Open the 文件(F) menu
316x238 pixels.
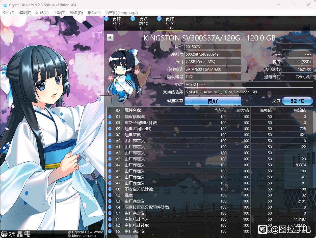(x=9, y=13)
